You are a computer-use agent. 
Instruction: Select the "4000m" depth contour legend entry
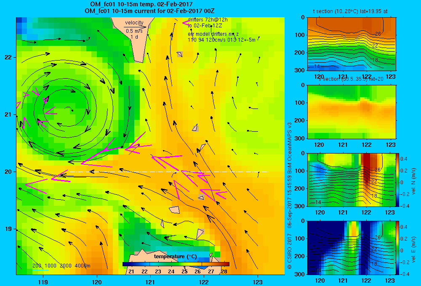click(83, 266)
